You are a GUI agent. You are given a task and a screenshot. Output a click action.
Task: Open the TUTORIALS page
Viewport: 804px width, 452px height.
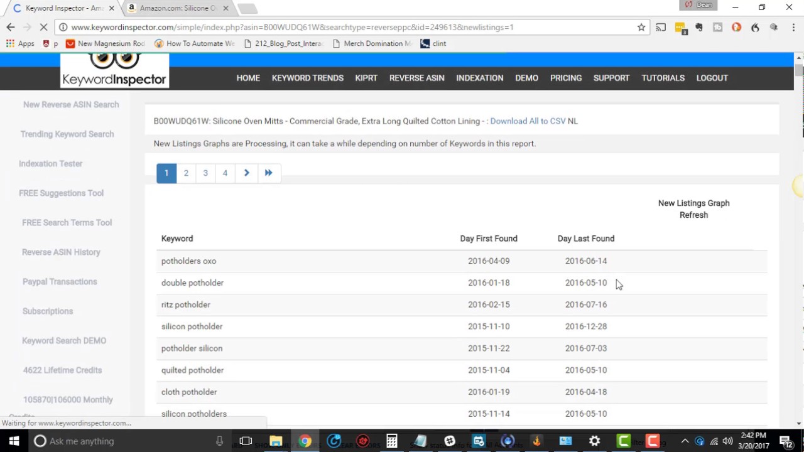point(663,78)
